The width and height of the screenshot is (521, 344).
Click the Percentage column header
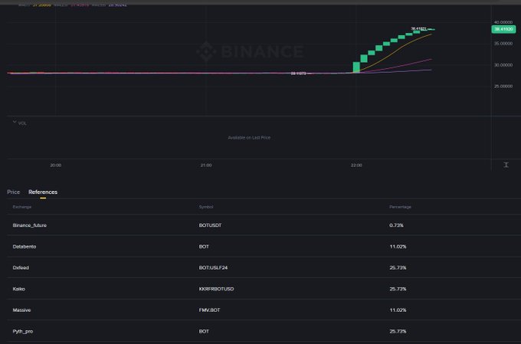coord(400,207)
